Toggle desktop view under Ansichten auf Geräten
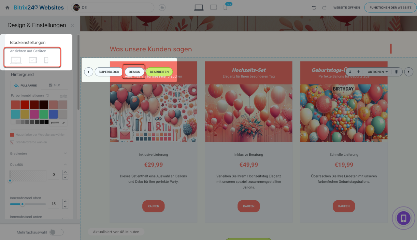Viewport: 417px width, 240px height. pos(16,60)
